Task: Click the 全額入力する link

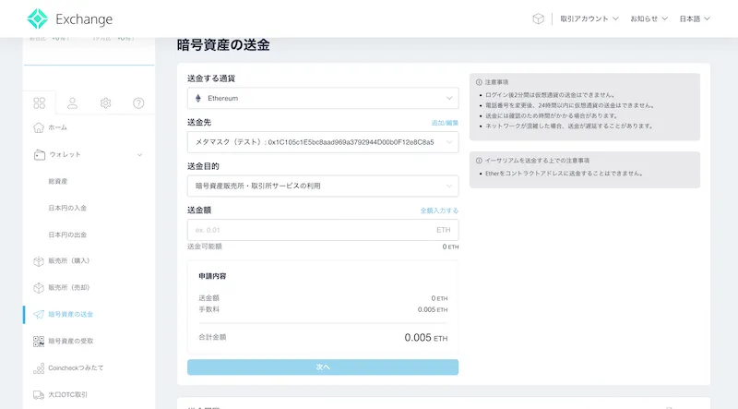Action: 439,211
